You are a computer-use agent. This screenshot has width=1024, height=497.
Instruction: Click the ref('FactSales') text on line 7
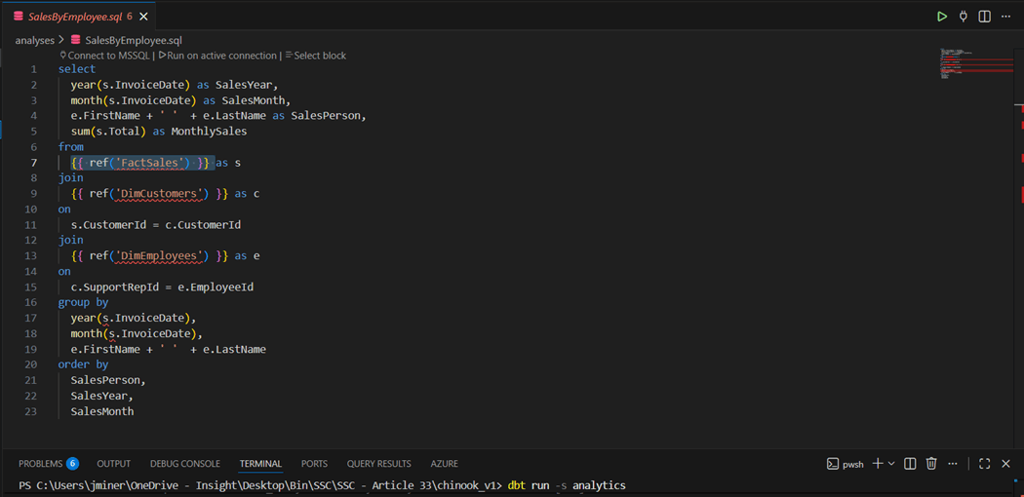coord(139,163)
